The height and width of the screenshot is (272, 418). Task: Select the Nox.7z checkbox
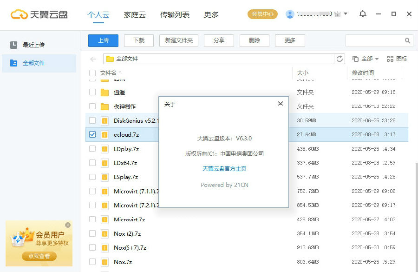(x=91, y=262)
